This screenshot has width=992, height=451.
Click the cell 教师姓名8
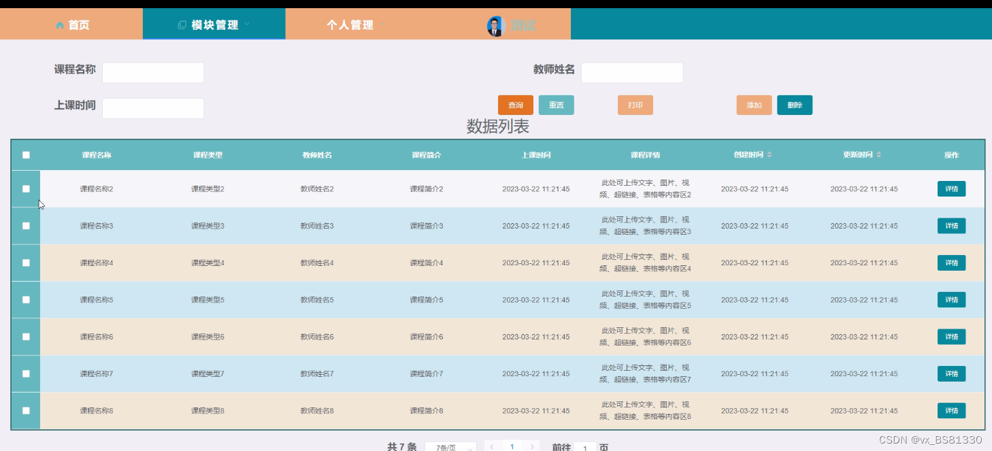[317, 411]
